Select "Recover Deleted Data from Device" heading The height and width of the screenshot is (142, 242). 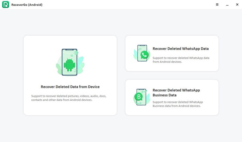[70, 87]
